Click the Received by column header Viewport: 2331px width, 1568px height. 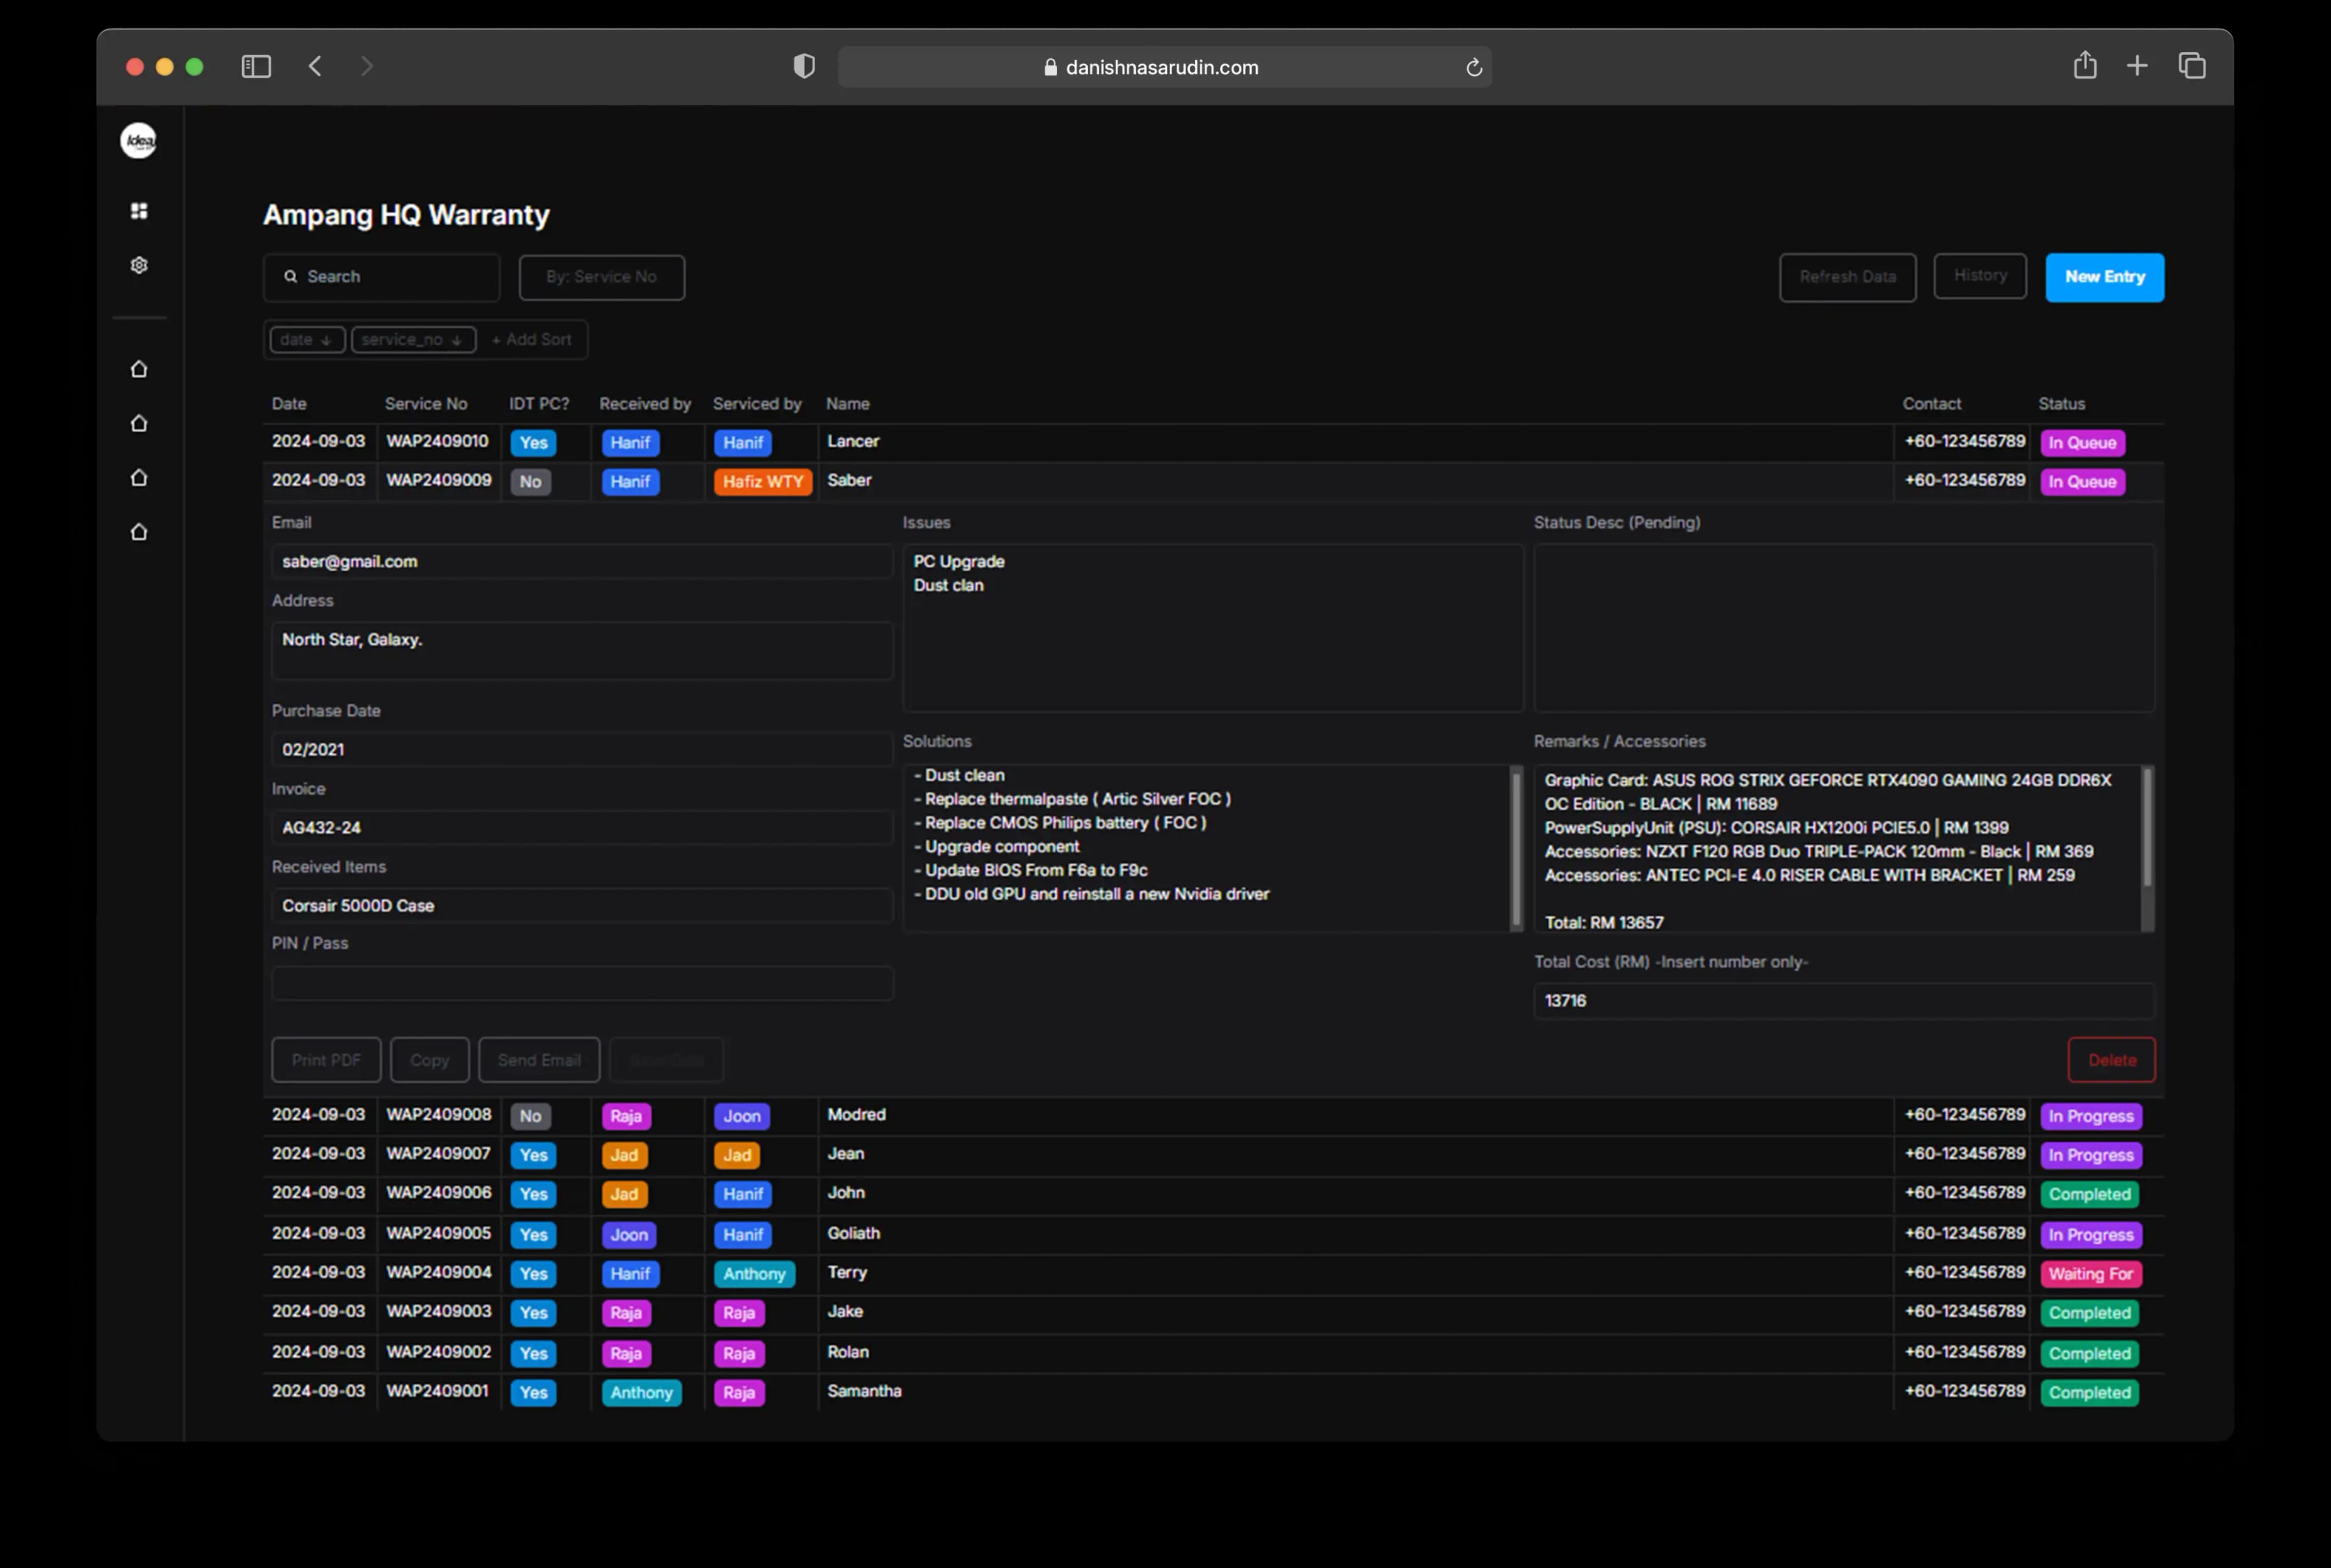645,404
